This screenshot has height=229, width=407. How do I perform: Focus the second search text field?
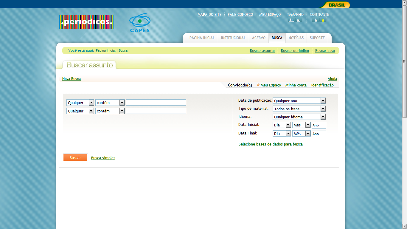pyautogui.click(x=156, y=111)
